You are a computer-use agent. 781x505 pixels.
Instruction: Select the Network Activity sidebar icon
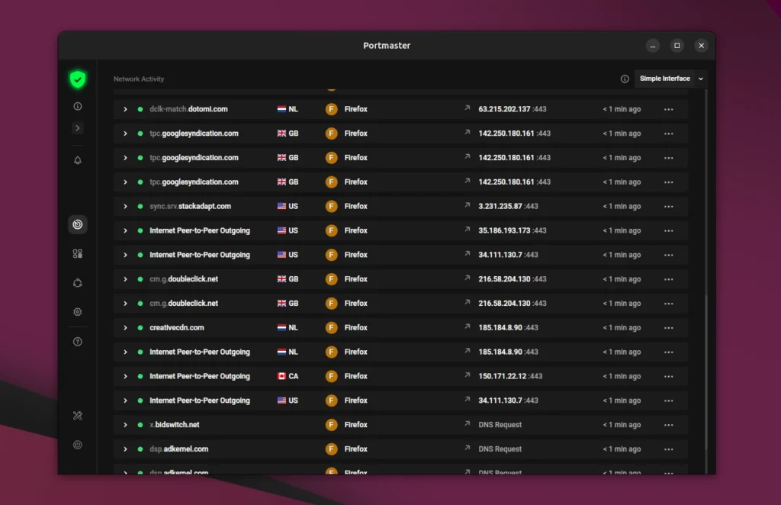point(77,224)
